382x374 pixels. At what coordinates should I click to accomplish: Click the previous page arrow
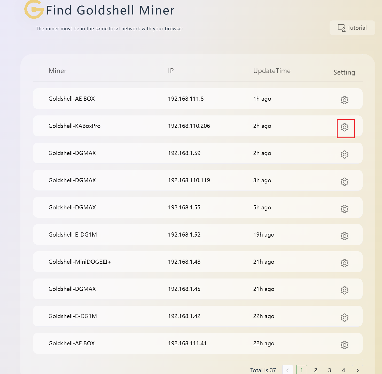[x=288, y=370]
